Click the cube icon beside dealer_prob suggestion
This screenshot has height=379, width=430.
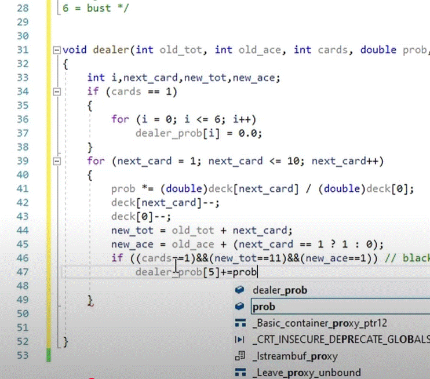click(x=240, y=290)
